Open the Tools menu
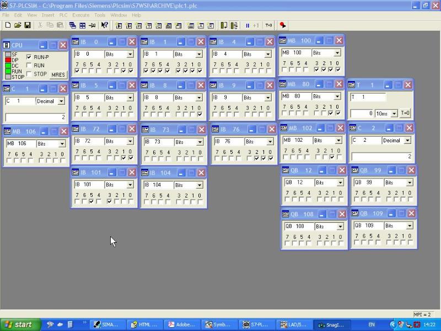This screenshot has height=331, width=441. pyautogui.click(x=100, y=15)
